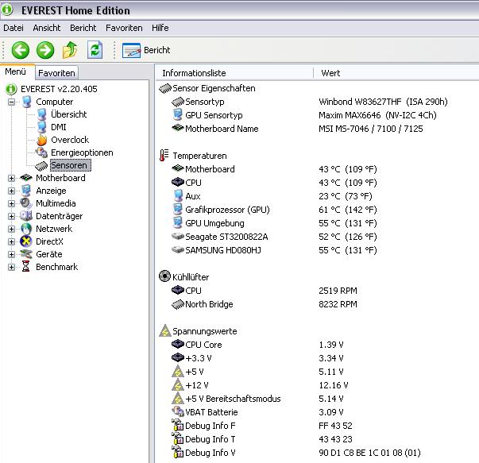This screenshot has width=479, height=463.
Task: Click the green back arrow toolbar icon
Action: click(21, 50)
